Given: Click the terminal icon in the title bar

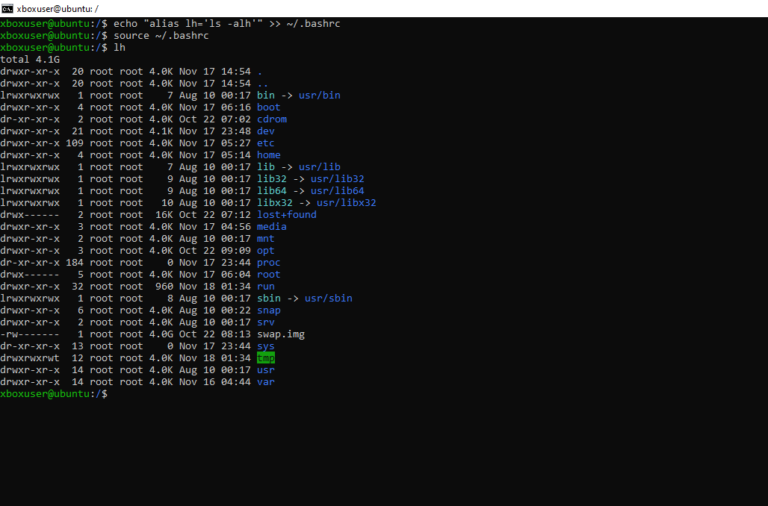Looking at the screenshot, I should coord(7,8).
